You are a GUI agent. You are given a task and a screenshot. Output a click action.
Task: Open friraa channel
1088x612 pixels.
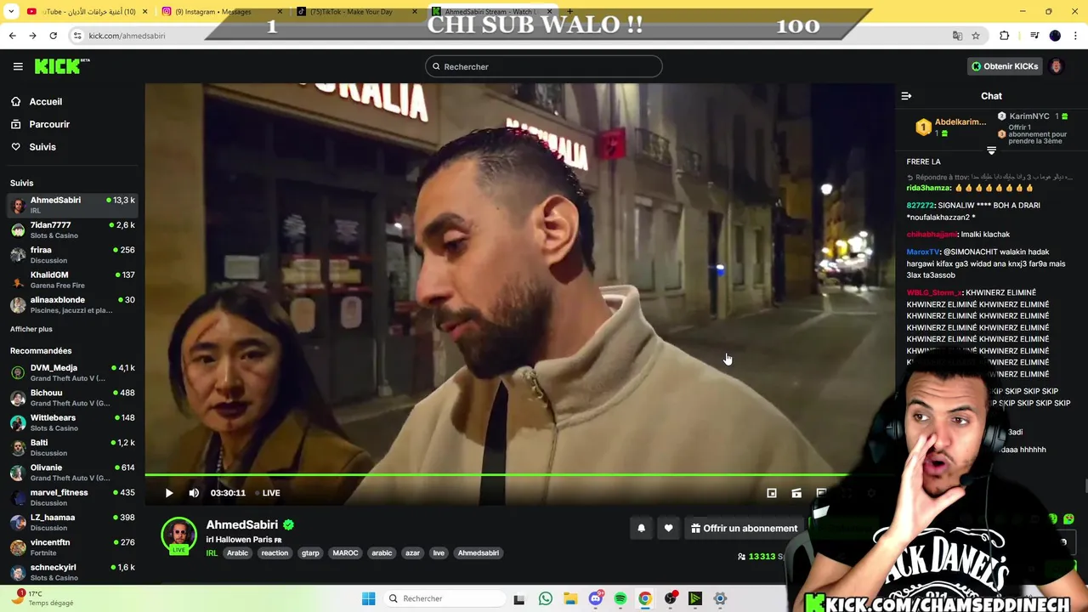[x=72, y=255]
